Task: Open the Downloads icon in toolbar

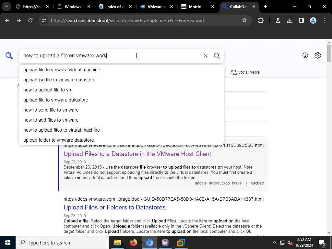Action: tap(290, 20)
